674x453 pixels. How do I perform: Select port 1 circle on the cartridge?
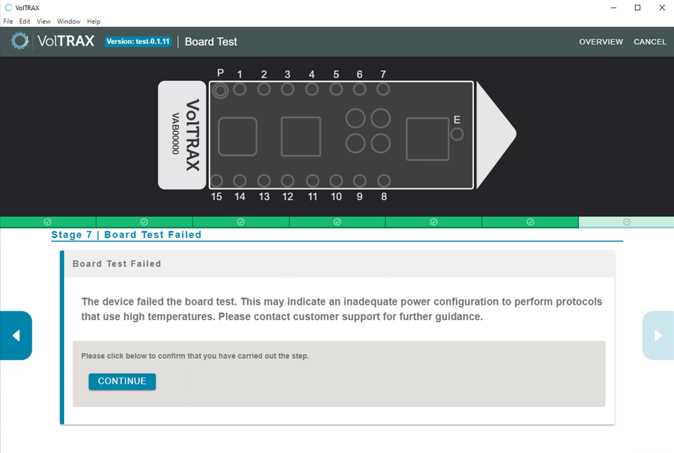(x=240, y=90)
